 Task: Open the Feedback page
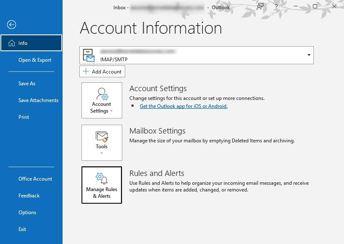click(29, 196)
